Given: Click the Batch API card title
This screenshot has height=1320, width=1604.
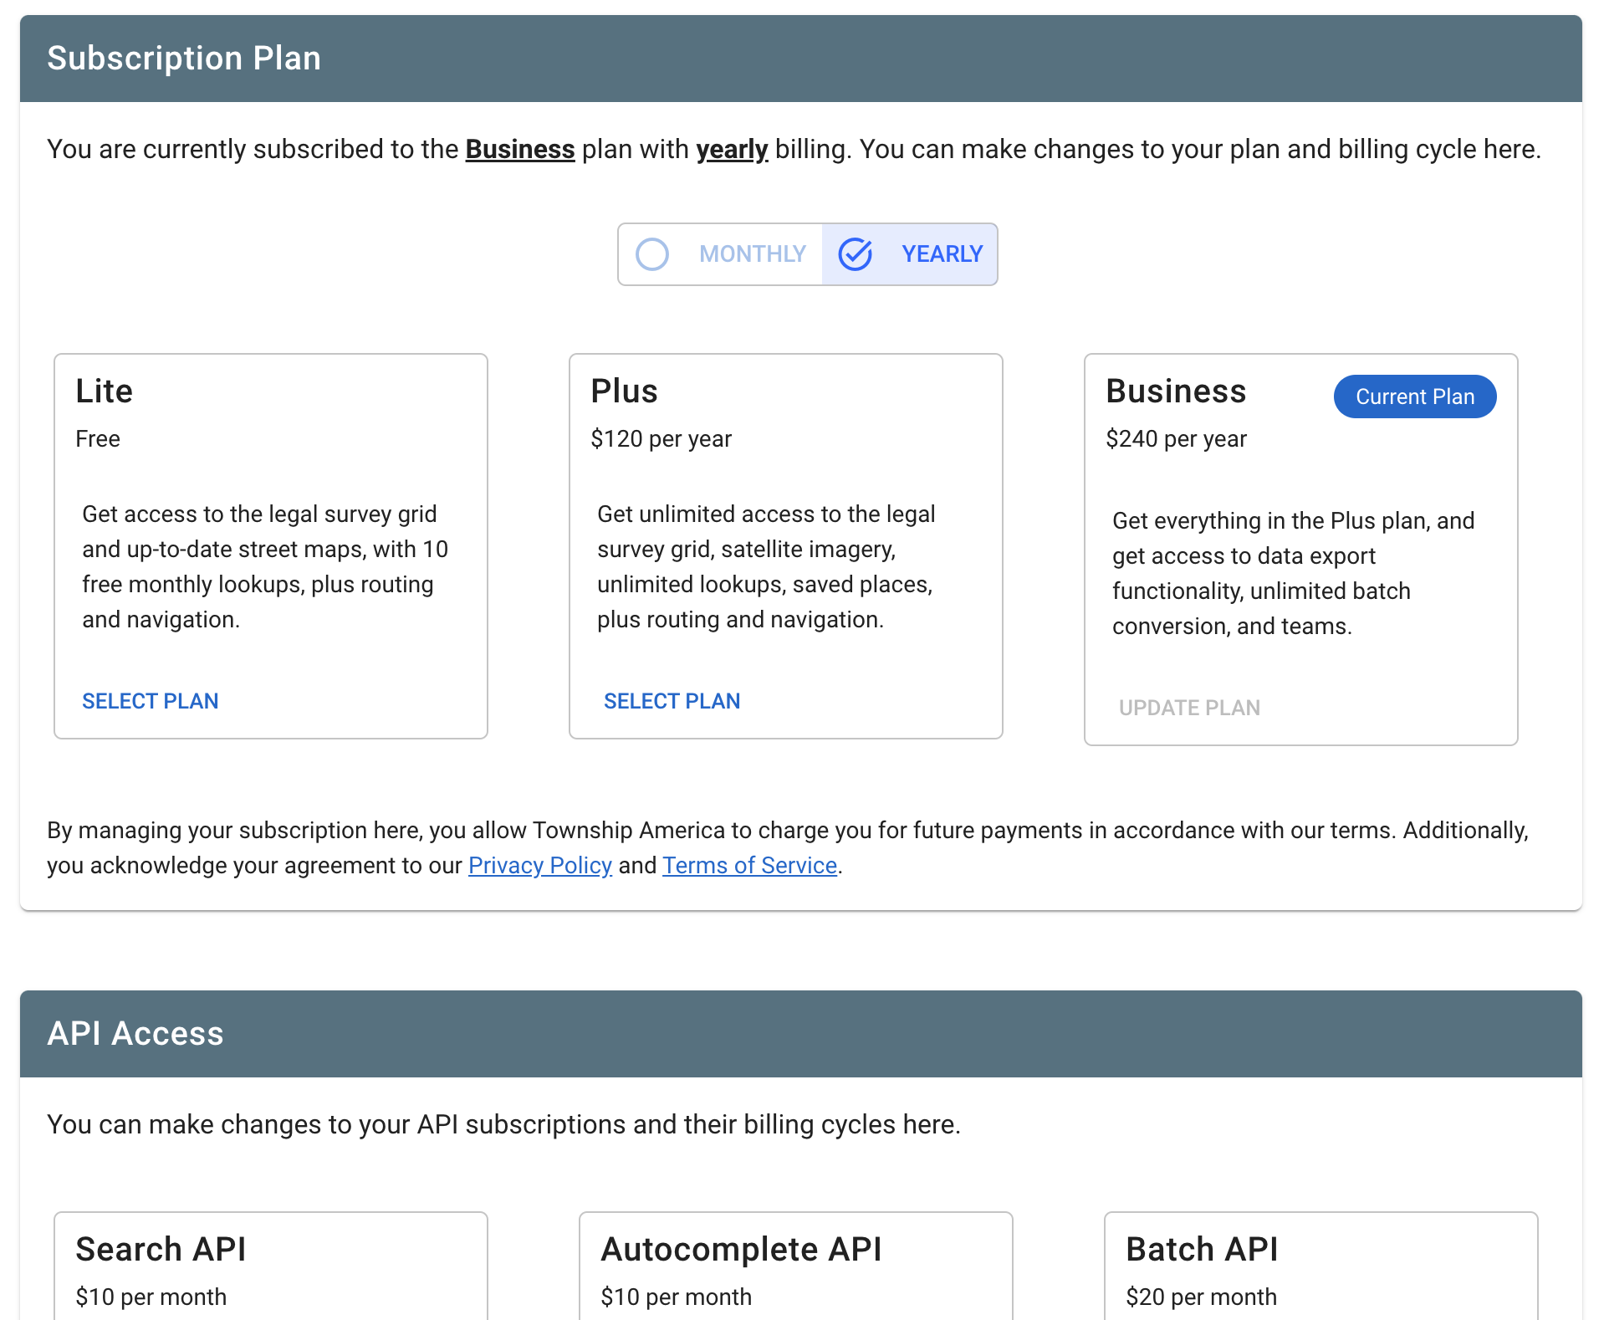Looking at the screenshot, I should pyautogui.click(x=1203, y=1250).
